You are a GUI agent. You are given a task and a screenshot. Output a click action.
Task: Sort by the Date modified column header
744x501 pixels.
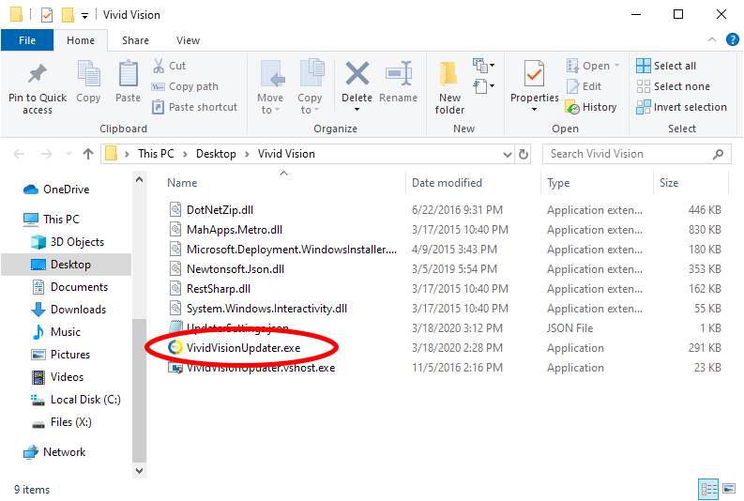[x=473, y=183]
